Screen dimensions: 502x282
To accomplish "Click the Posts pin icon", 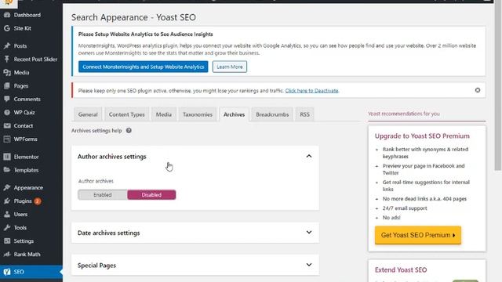I will pos(7,46).
